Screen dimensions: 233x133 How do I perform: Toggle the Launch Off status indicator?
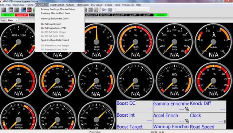point(119,15)
